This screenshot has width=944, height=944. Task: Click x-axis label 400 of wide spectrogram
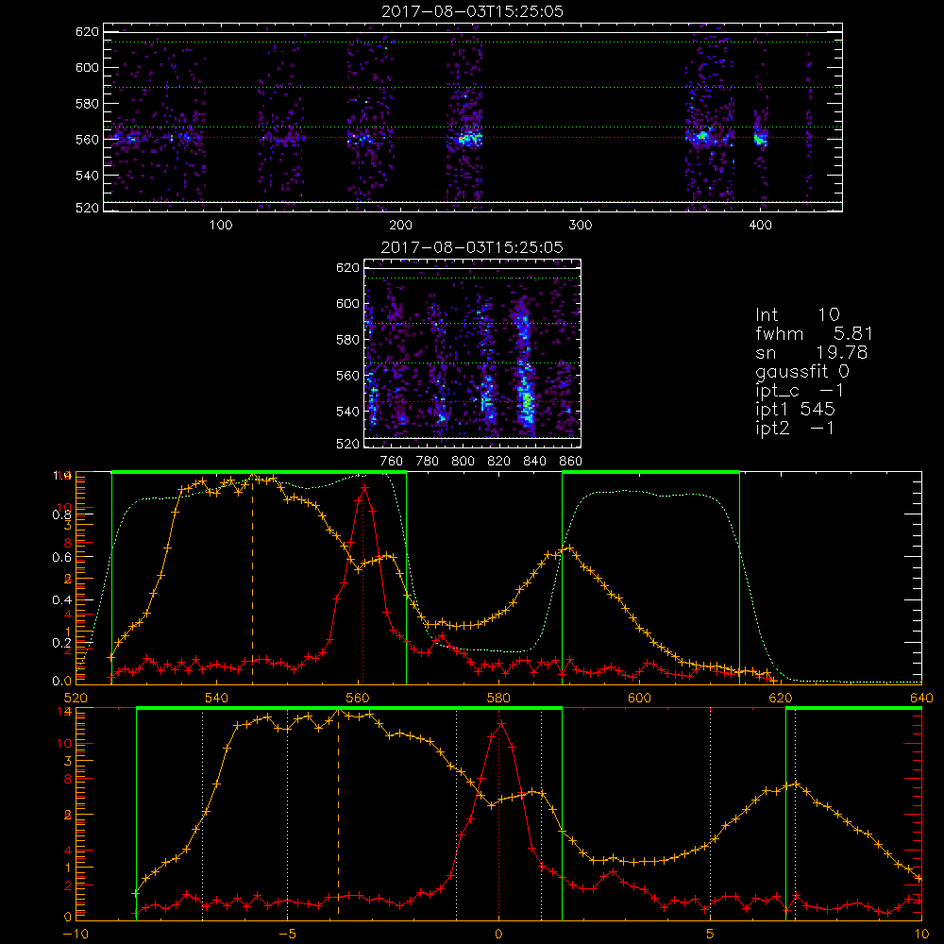click(x=760, y=226)
